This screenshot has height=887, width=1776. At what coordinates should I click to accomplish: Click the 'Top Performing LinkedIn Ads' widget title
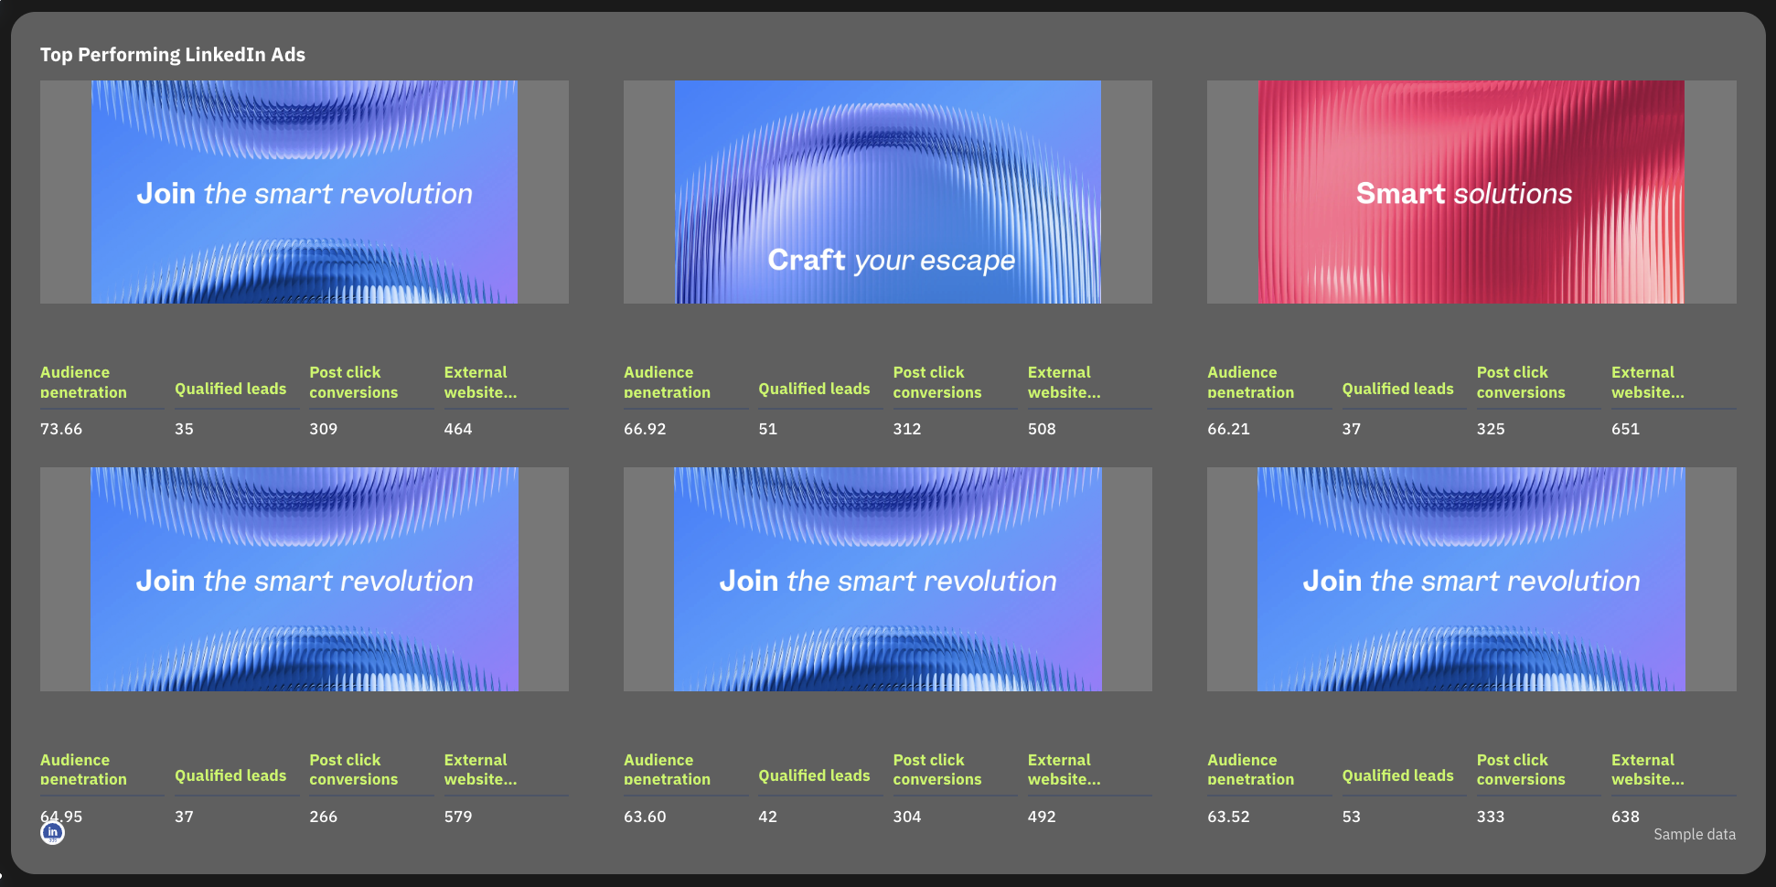pyautogui.click(x=173, y=55)
